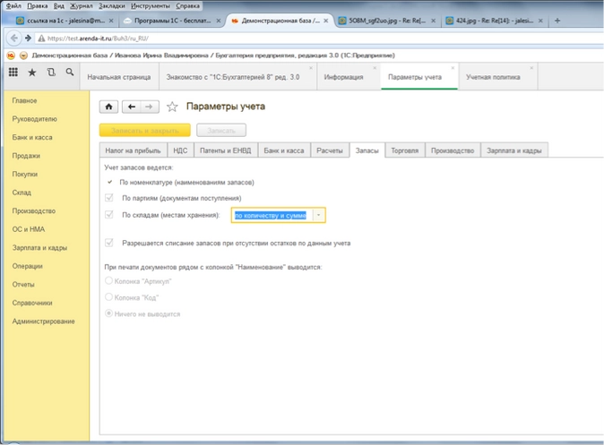Open the history icon in the top panel
Screen dimensions: 604x445
[51, 73]
